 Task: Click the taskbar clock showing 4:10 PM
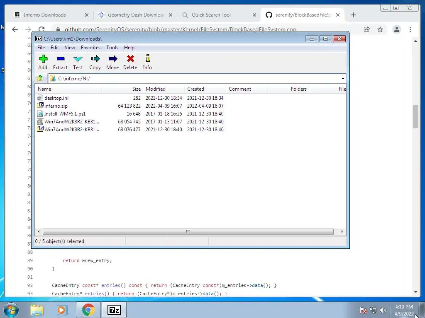[404, 310]
